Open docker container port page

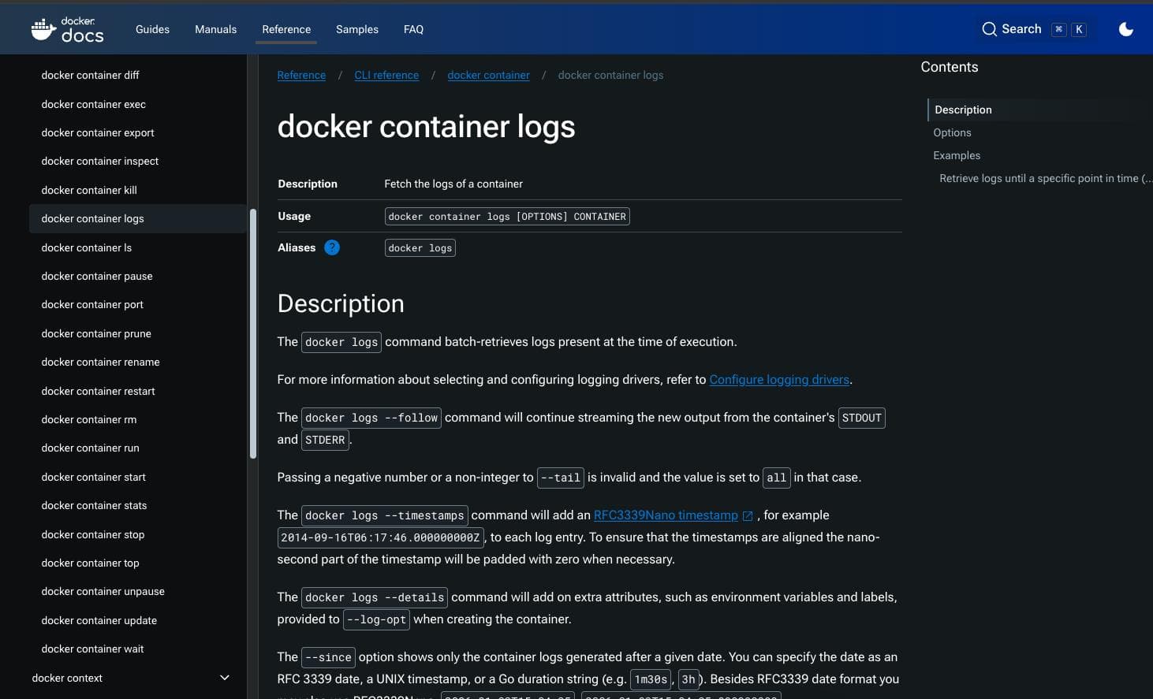click(x=92, y=304)
